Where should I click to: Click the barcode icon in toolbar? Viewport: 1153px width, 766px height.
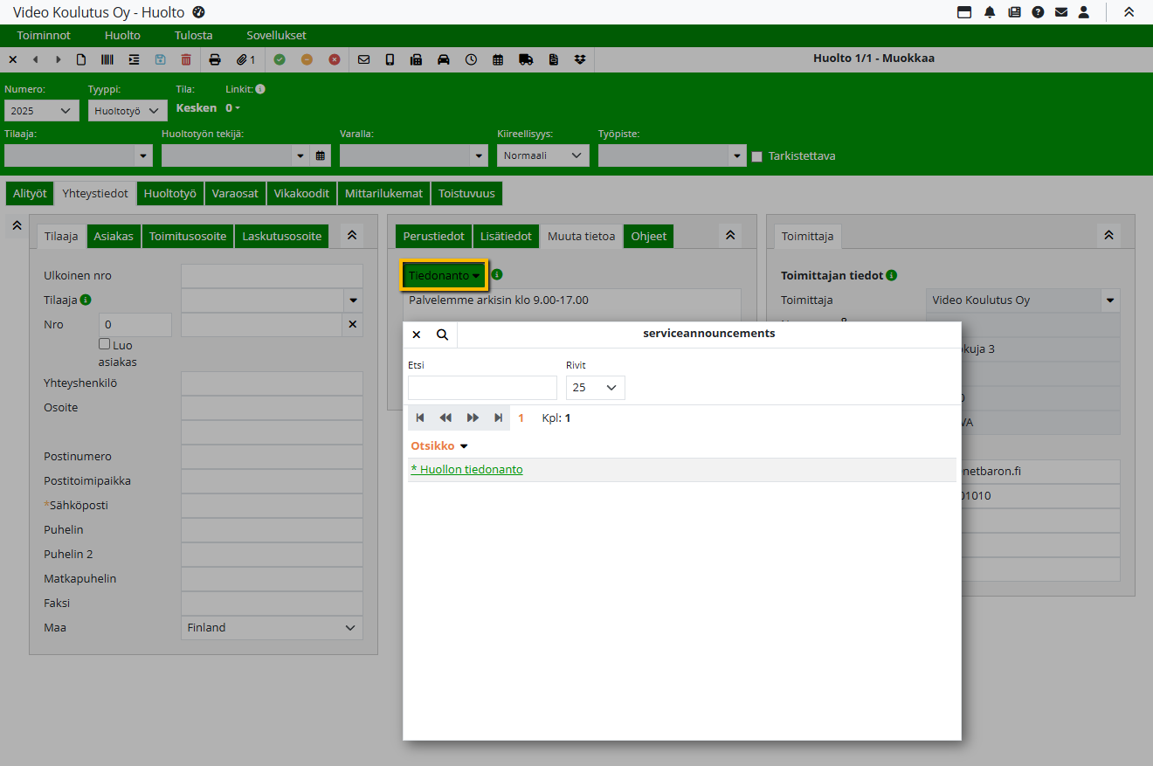click(107, 59)
